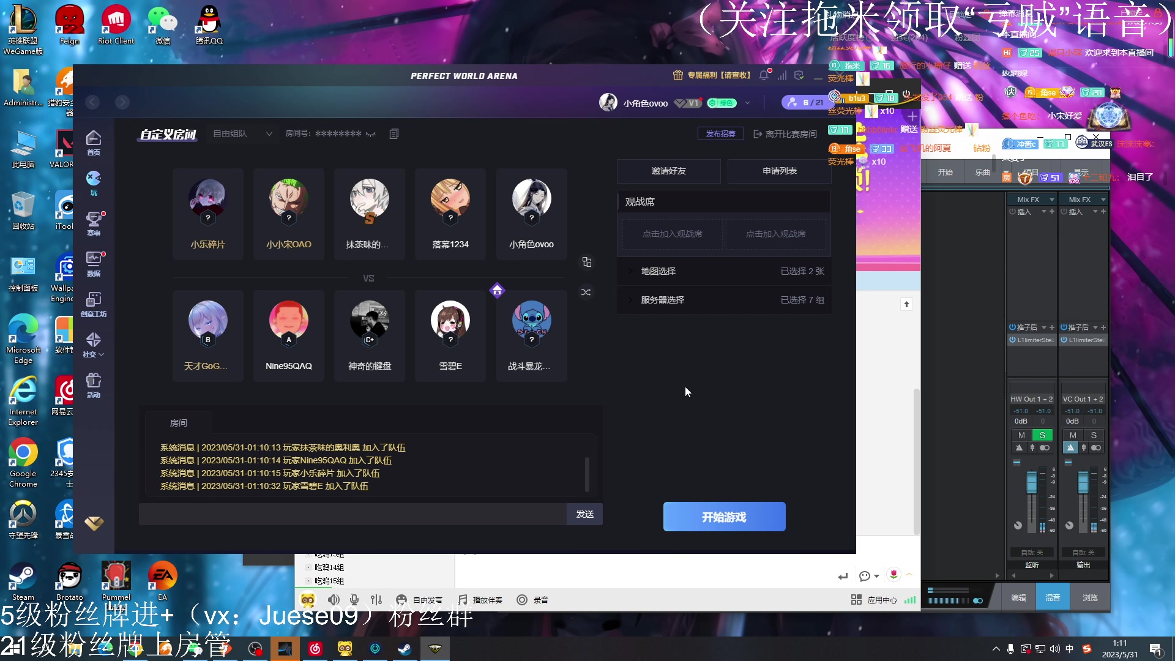Switch to the 混音 mixer tab
The height and width of the screenshot is (661, 1175).
[1053, 597]
